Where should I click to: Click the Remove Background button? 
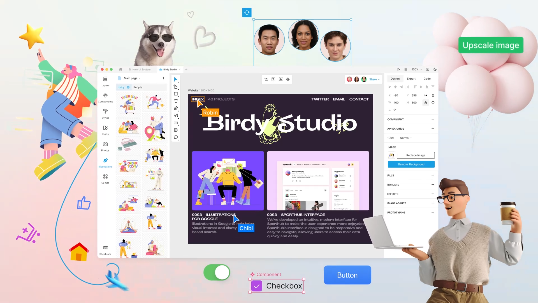(411, 164)
